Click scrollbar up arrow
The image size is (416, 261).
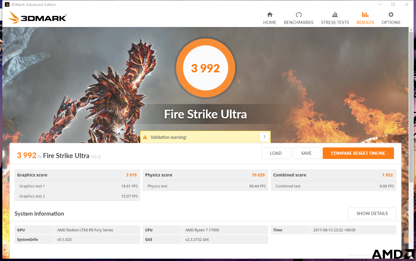coord(411,29)
